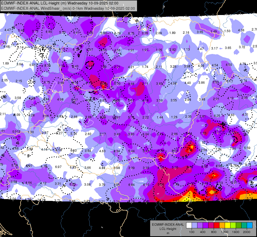Select the teal legend color swatch
Screen dimensions: 257x237
pyautogui.click(x=244, y=225)
